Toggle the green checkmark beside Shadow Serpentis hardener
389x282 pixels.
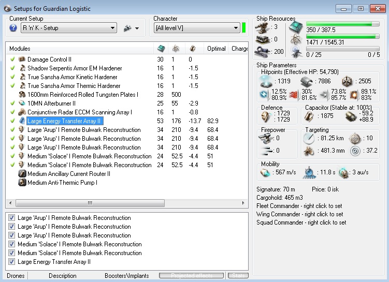coord(12,68)
